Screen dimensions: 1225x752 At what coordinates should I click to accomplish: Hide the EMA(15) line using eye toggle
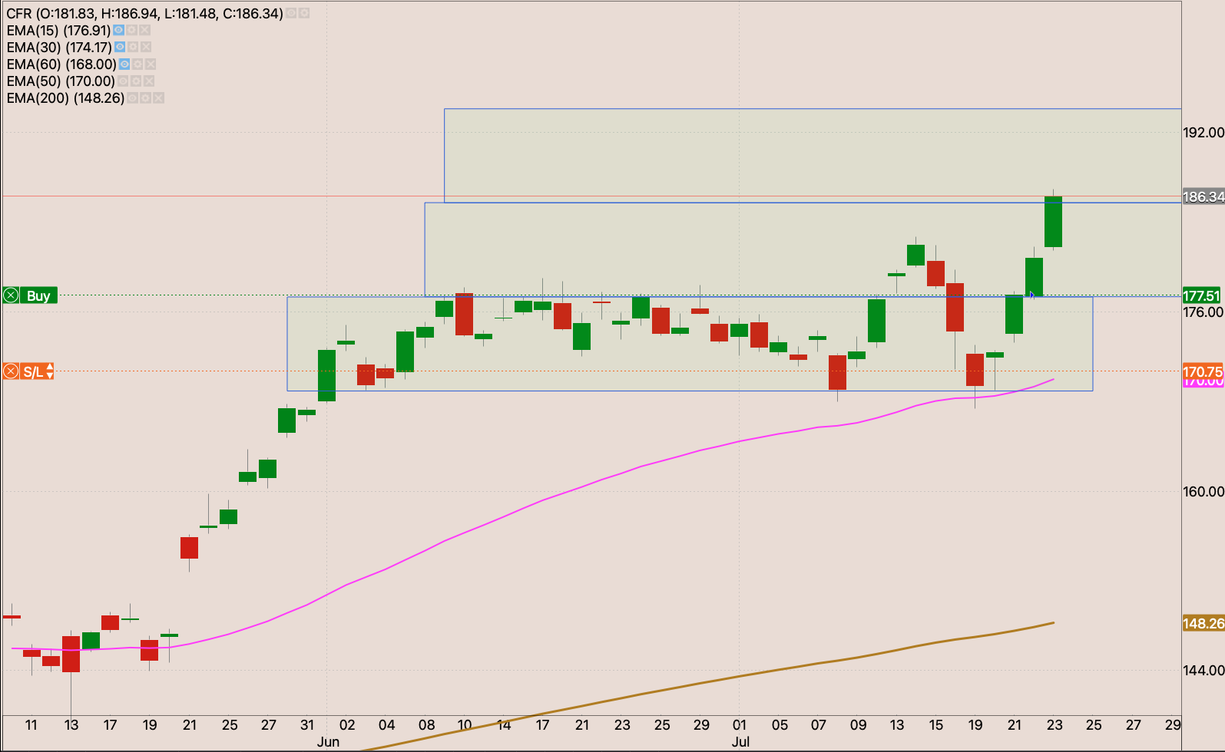[118, 31]
